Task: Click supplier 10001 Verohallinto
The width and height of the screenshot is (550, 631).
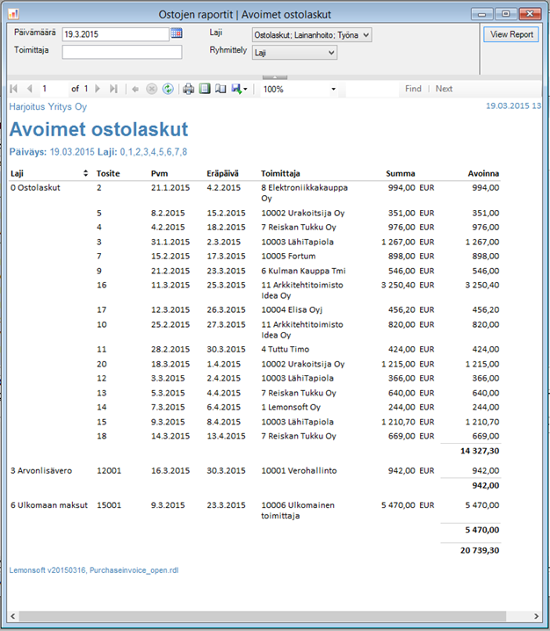Action: (x=299, y=470)
